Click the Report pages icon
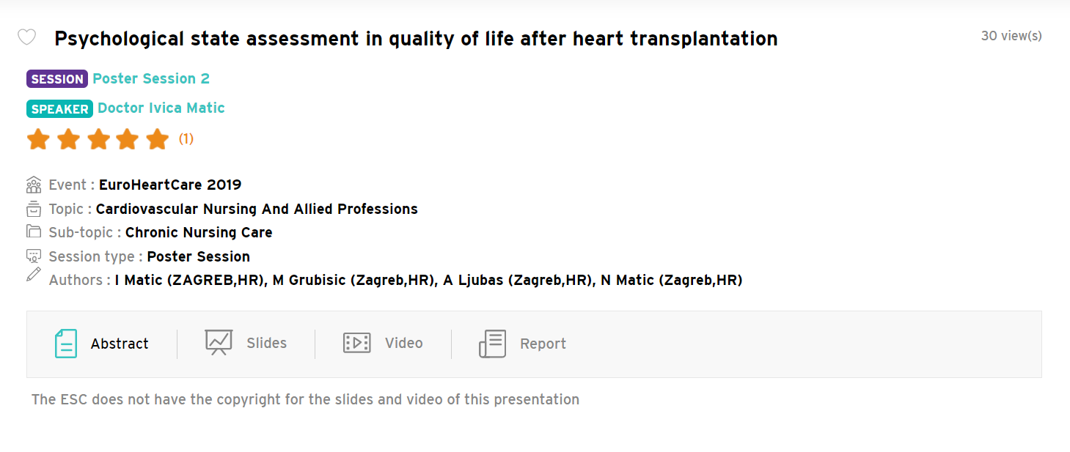This screenshot has width=1070, height=452. [x=493, y=344]
